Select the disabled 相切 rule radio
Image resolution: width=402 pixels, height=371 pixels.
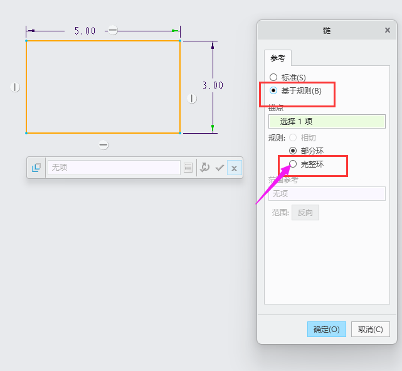pos(293,137)
